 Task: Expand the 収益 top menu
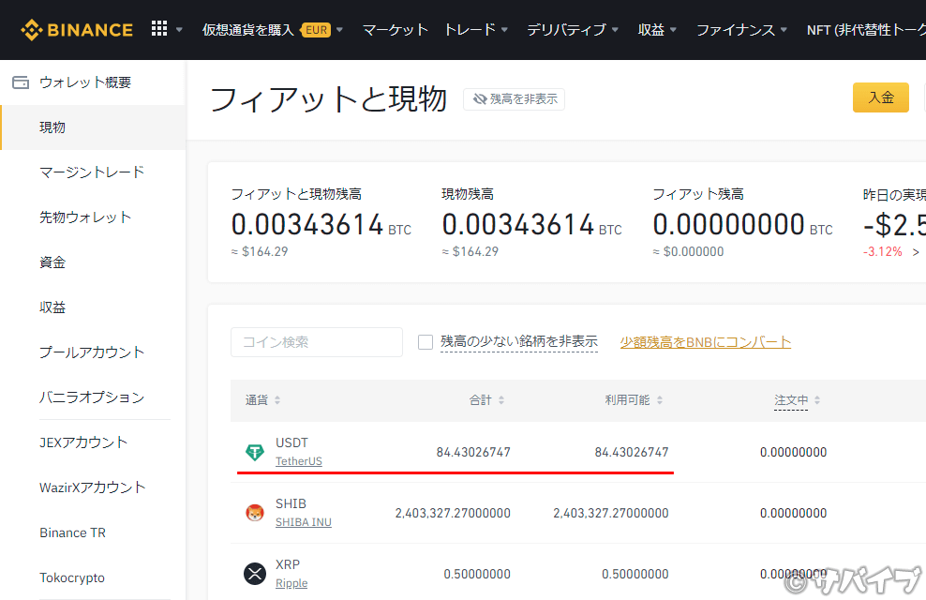pyautogui.click(x=657, y=29)
